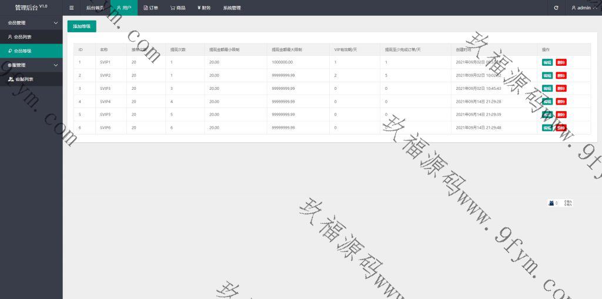Open the admin account dropdown
The image size is (602, 299).
click(586, 8)
